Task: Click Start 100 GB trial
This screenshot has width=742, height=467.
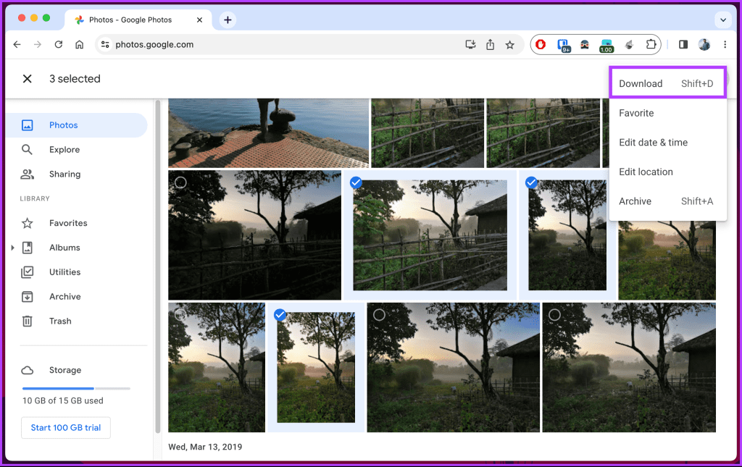Action: coord(65,427)
